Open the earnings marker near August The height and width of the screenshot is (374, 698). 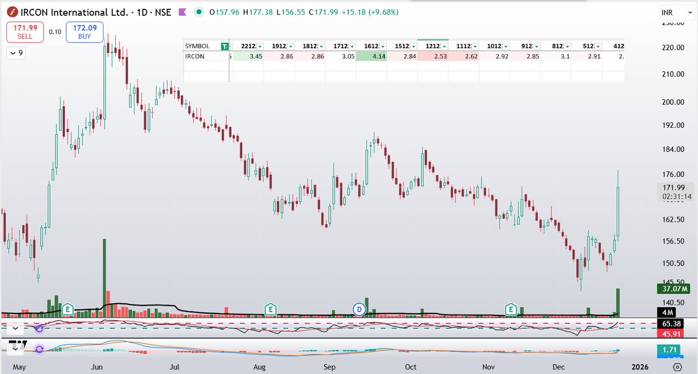tap(270, 308)
